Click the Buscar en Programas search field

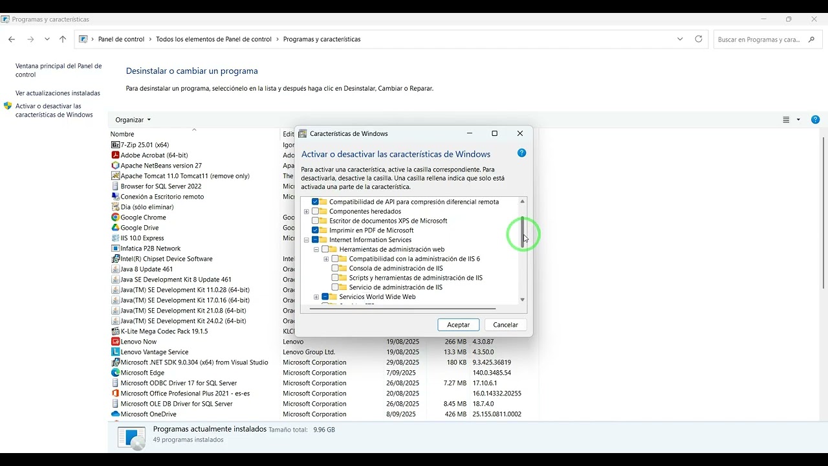(767, 39)
